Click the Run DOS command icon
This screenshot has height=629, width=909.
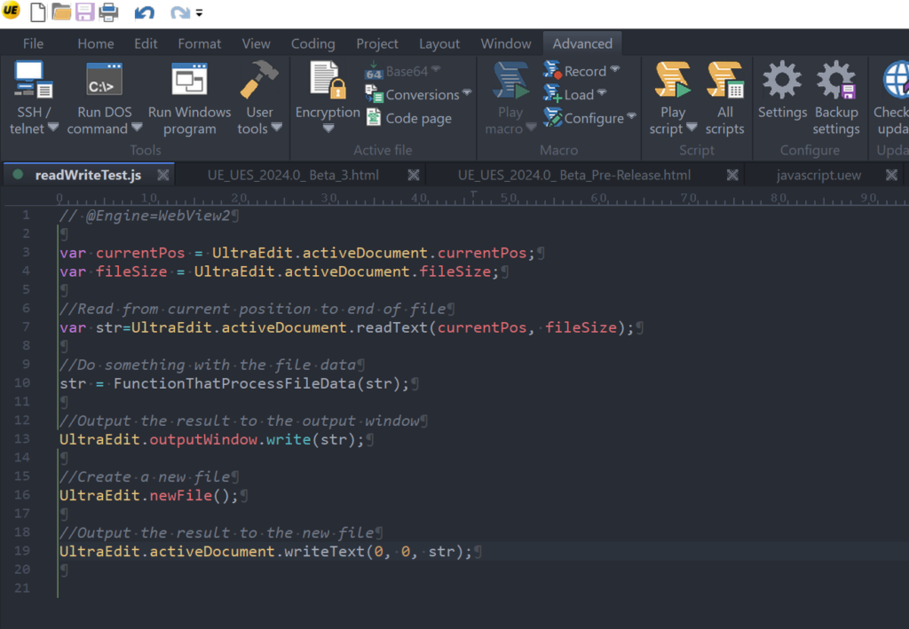pyautogui.click(x=105, y=79)
